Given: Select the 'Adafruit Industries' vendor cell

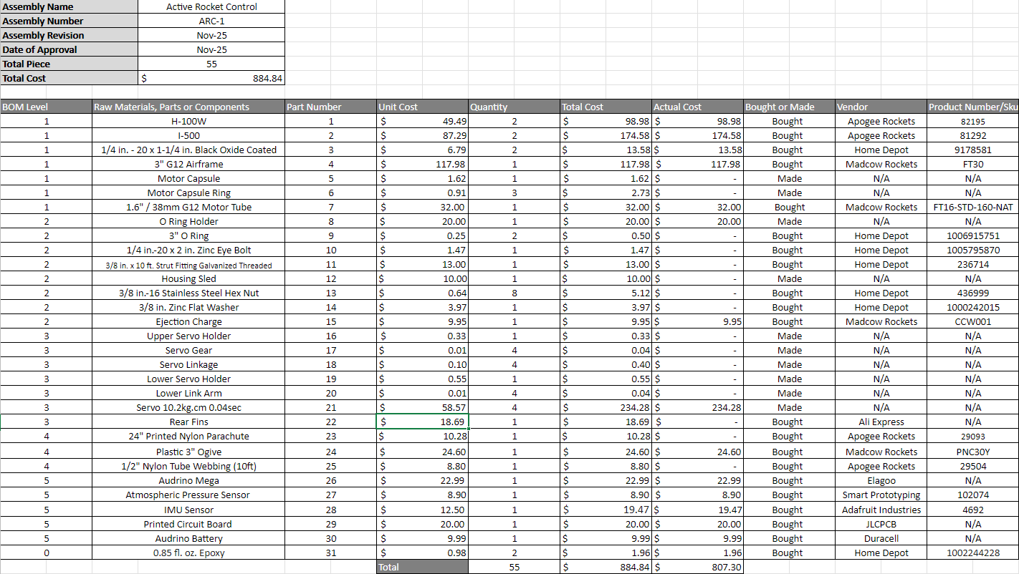Looking at the screenshot, I should point(881,510).
